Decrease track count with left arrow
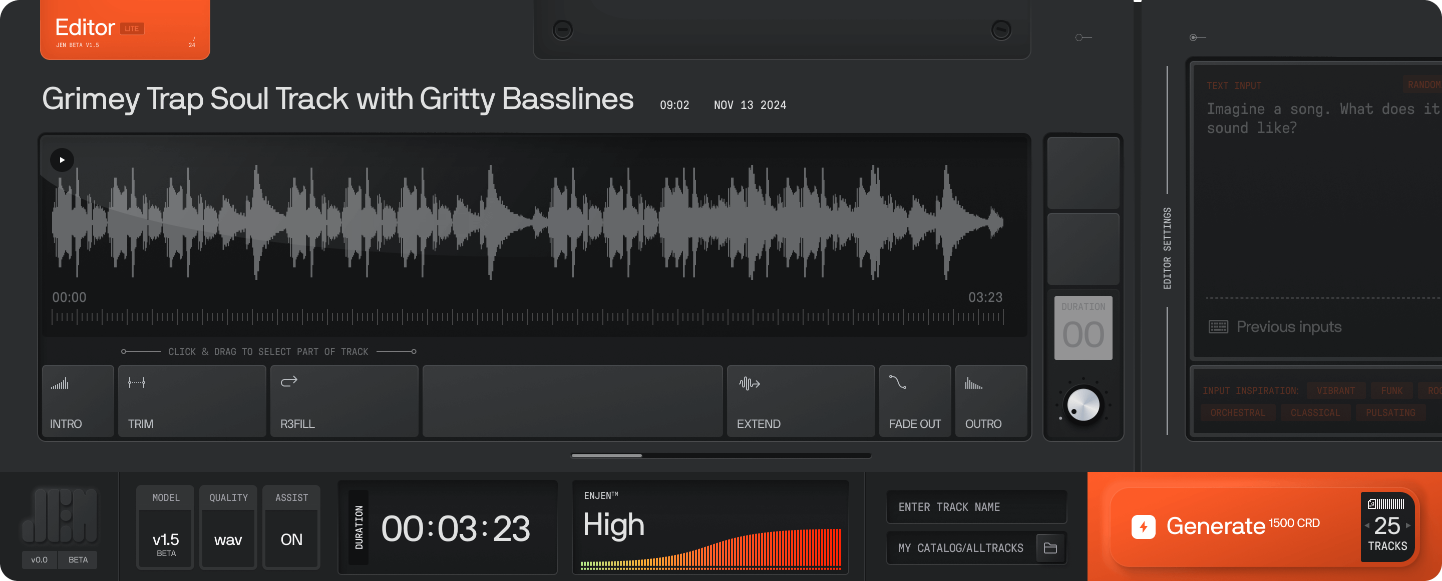Viewport: 1442px width, 581px height. coord(1367,525)
